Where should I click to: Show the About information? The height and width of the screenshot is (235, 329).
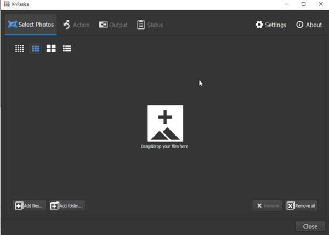309,25
